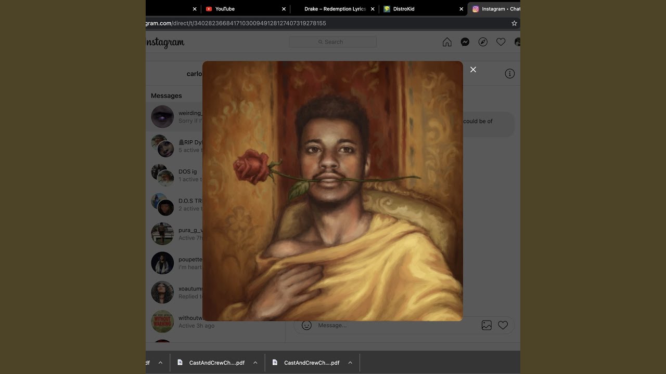Viewport: 666px width, 374px height.
Task: Open the activity heart icon in header
Action: point(501,42)
